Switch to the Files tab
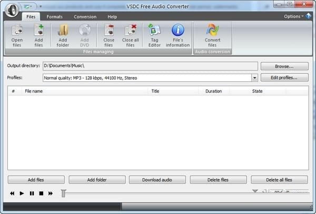Image resolution: width=316 pixels, height=214 pixels. click(x=31, y=17)
